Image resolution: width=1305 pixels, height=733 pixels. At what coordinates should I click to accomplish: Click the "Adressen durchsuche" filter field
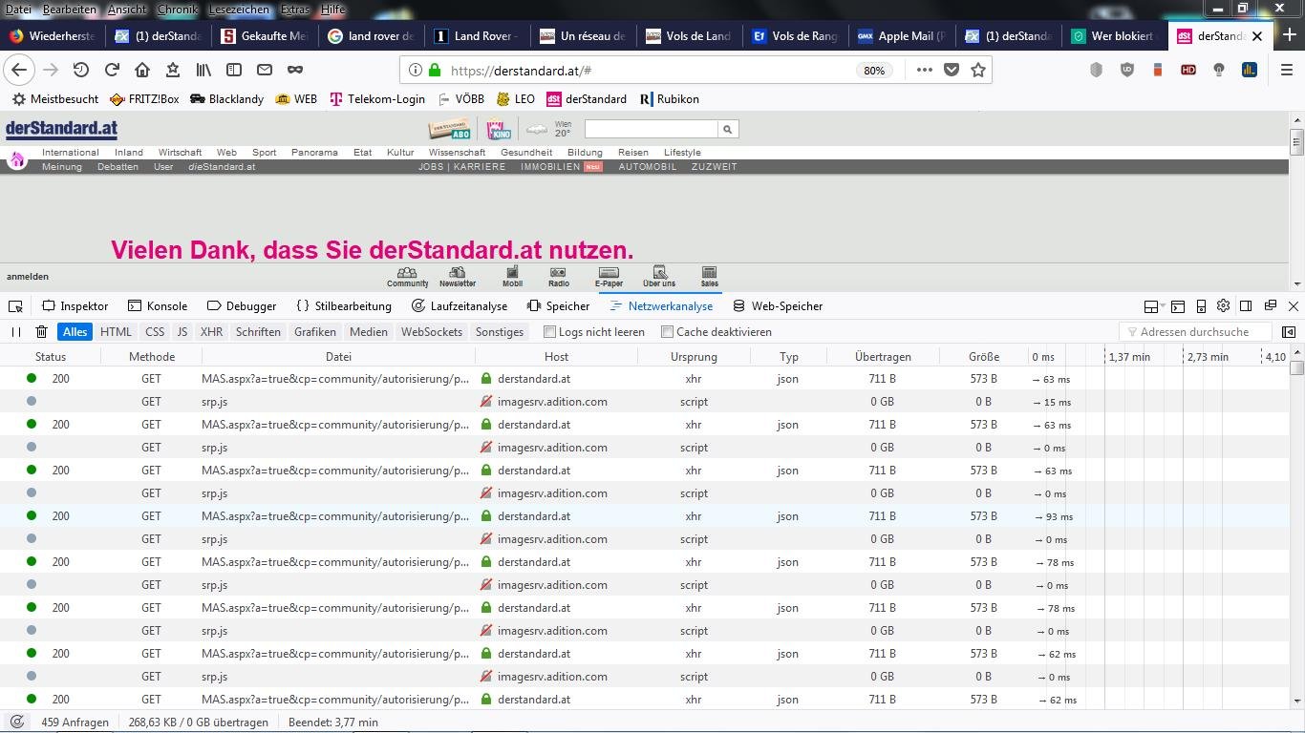(x=1194, y=332)
